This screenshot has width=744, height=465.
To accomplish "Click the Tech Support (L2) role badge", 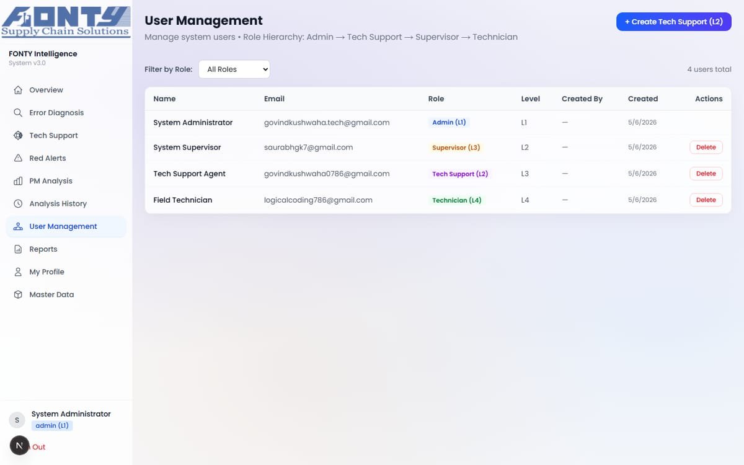I will [460, 174].
